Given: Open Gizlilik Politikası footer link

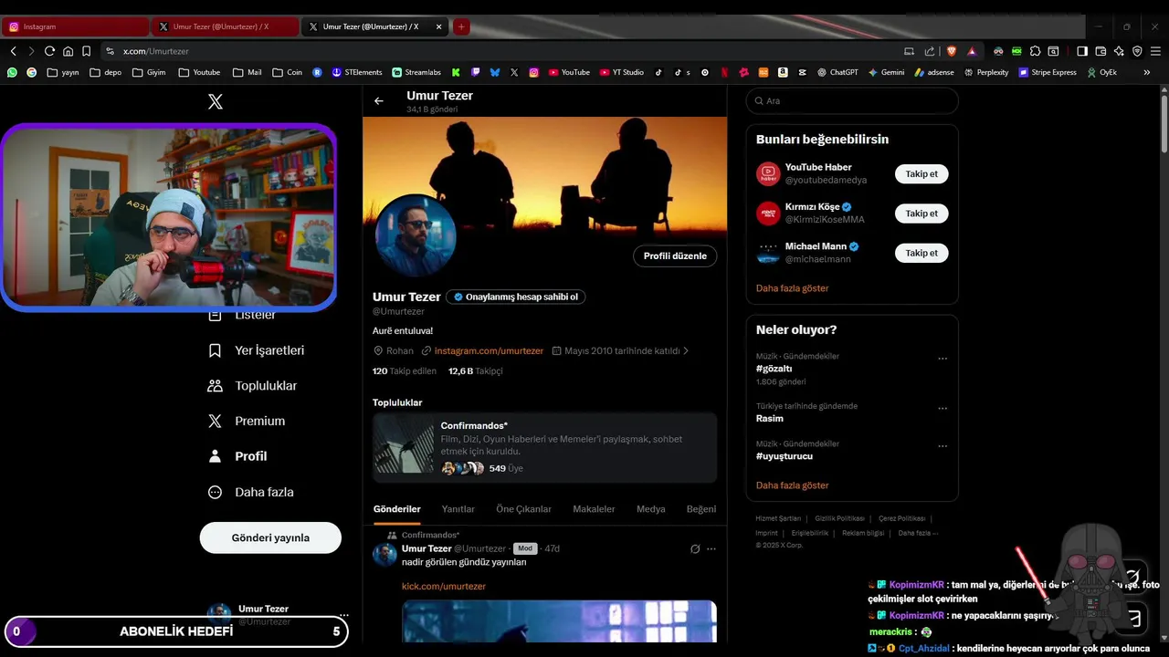Looking at the screenshot, I should 839,518.
